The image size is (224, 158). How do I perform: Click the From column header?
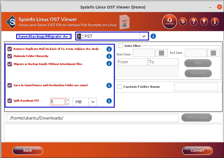click(x=132, y=62)
